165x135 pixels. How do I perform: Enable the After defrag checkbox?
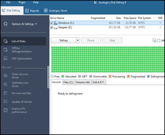pos(159,40)
